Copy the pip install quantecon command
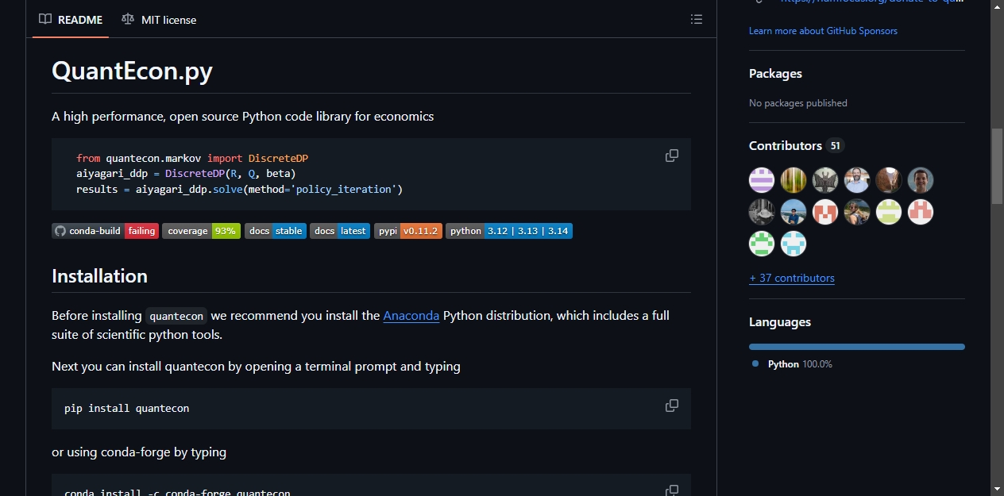Viewport: 1004px width, 496px height. (x=672, y=406)
